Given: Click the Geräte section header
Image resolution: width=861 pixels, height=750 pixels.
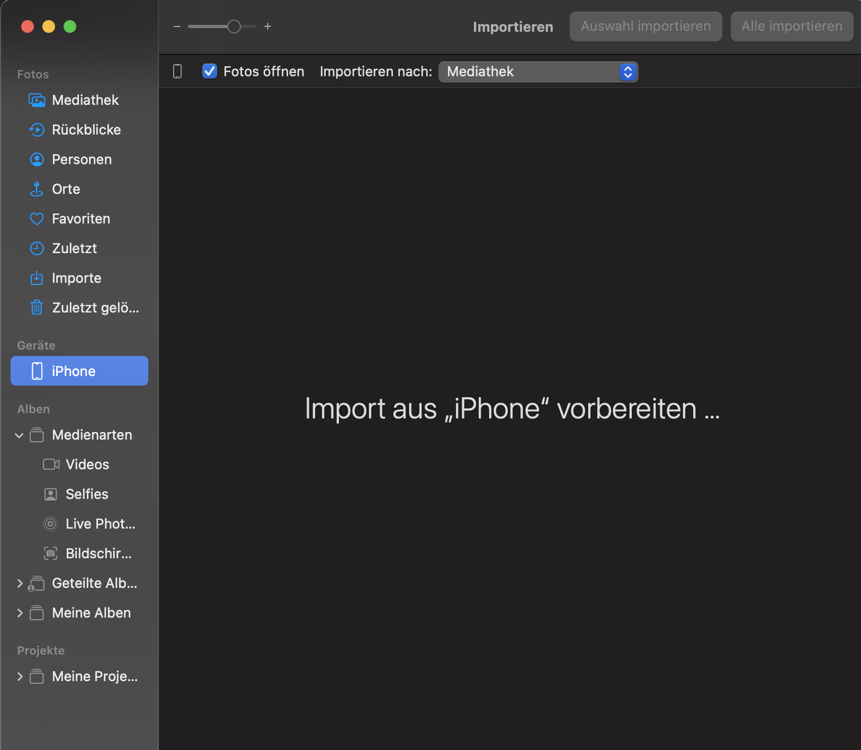Looking at the screenshot, I should point(36,345).
